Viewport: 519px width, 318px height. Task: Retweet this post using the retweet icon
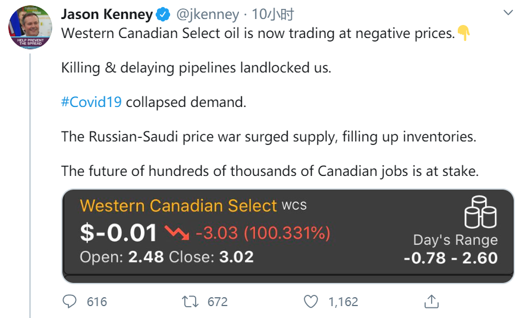pyautogui.click(x=191, y=301)
